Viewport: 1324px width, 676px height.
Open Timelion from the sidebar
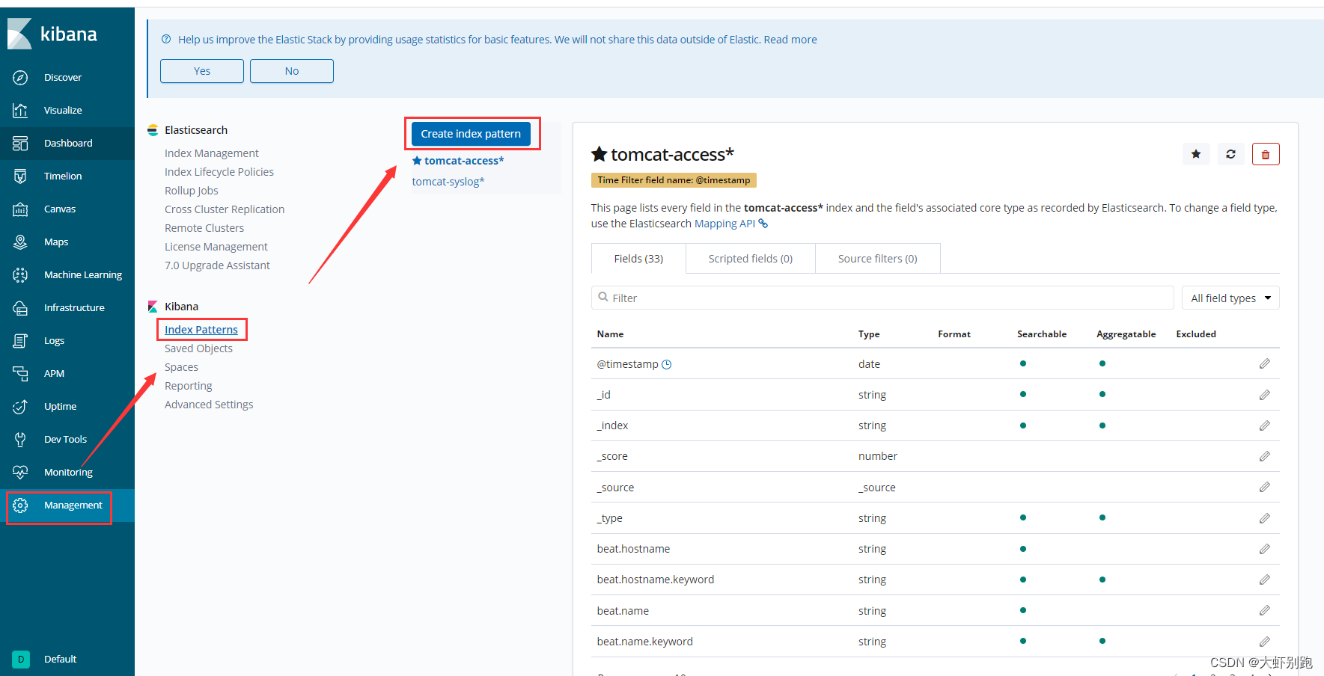tap(63, 176)
